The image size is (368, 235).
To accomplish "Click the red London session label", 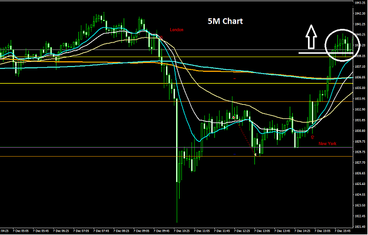I will tap(177, 30).
